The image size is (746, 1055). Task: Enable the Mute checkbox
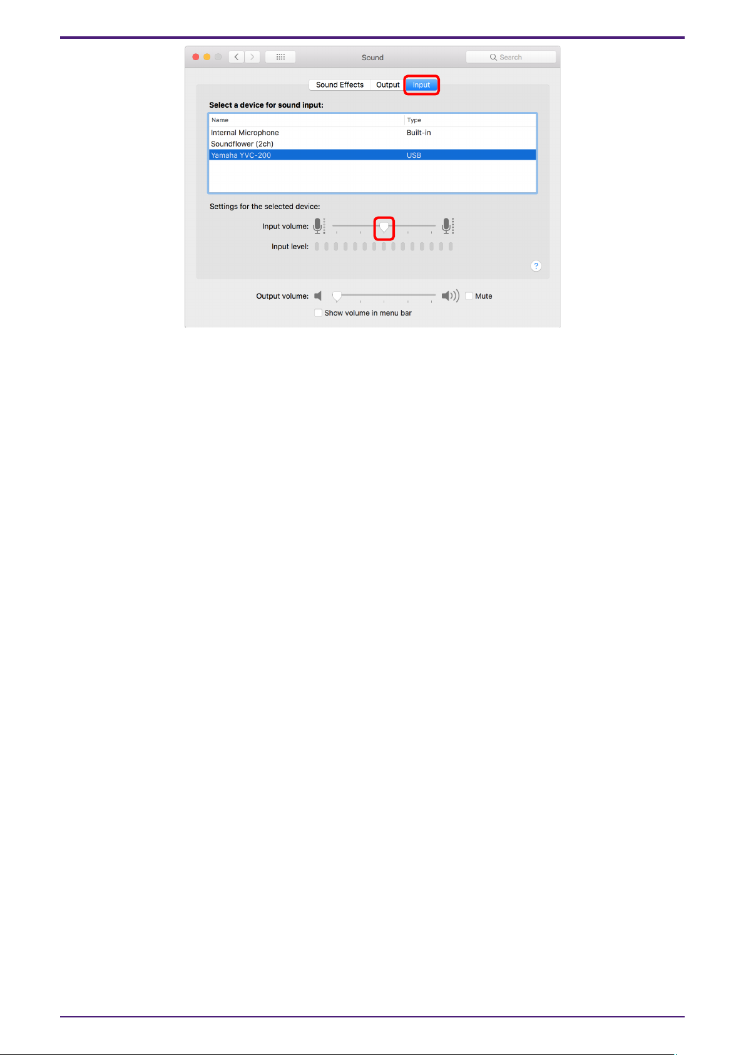pos(469,296)
